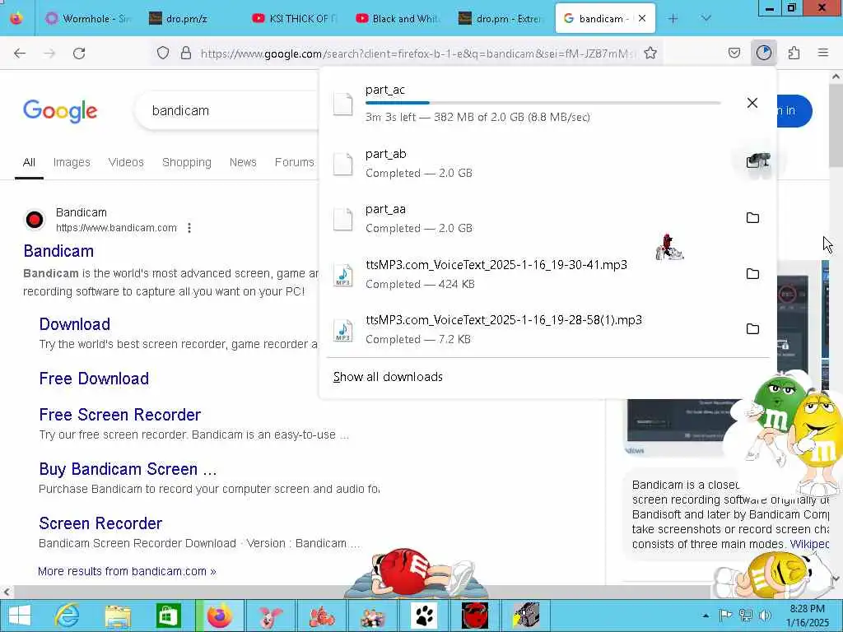Click the URL address bar

[417, 53]
